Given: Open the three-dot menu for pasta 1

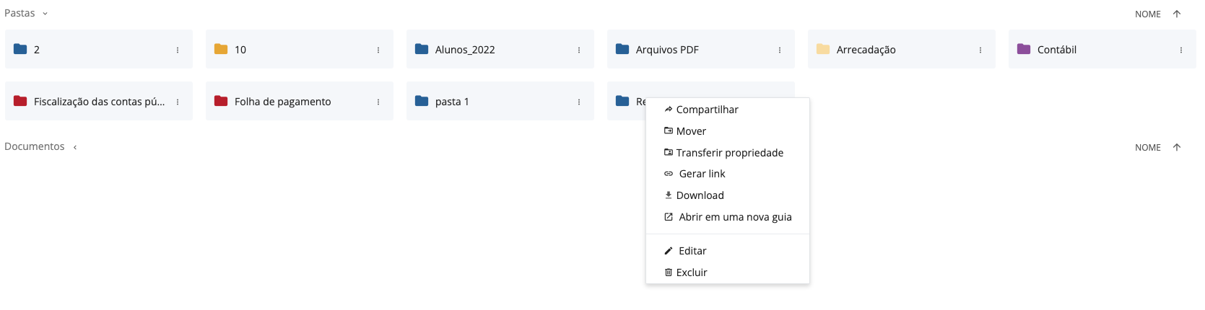Looking at the screenshot, I should click(579, 102).
